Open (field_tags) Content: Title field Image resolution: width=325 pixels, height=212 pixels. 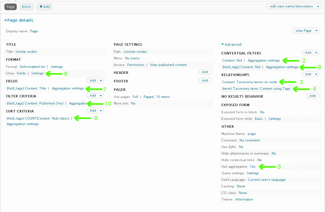pyautogui.click(x=26, y=88)
